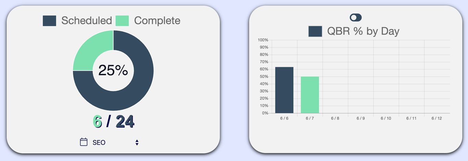The width and height of the screenshot is (468, 161).
Task: Click the 6/12 date axis label
Action: (x=436, y=118)
